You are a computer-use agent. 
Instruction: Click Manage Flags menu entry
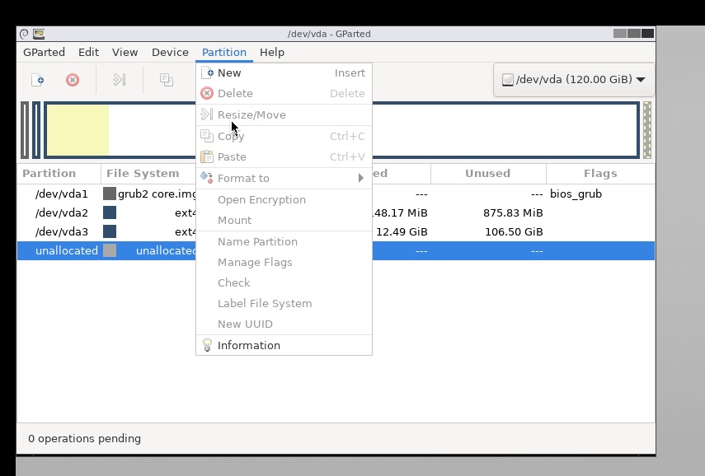click(x=284, y=262)
